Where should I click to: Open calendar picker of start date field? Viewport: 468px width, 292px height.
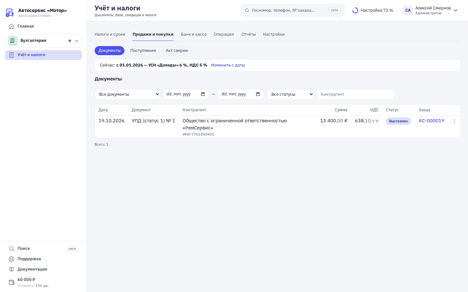(x=203, y=94)
